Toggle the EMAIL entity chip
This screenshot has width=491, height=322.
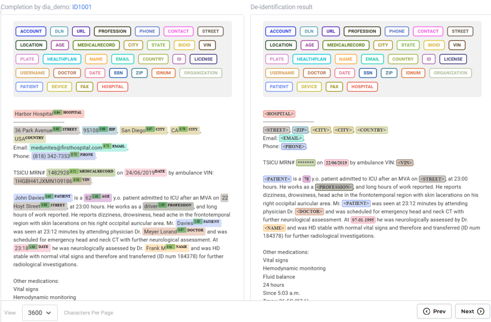[122, 59]
